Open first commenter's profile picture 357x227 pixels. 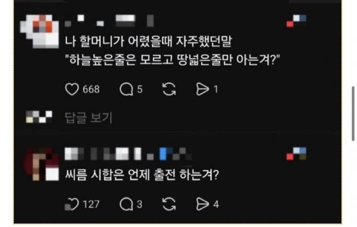[x=40, y=31]
